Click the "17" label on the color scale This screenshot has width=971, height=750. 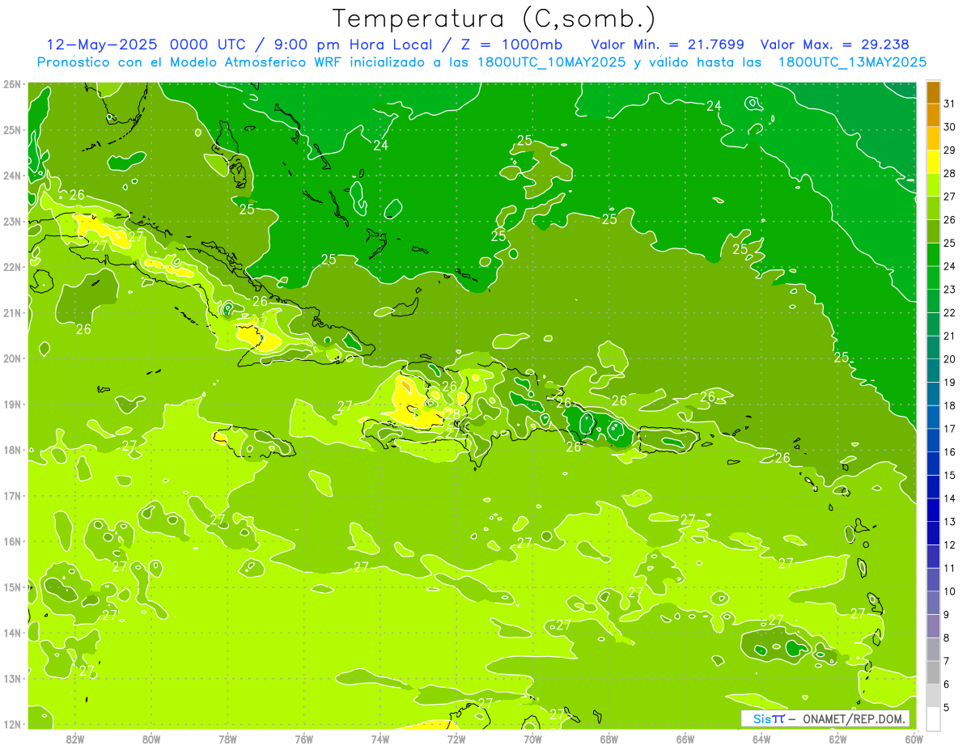(949, 429)
